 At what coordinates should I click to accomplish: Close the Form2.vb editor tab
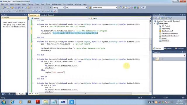click(x=38, y=15)
